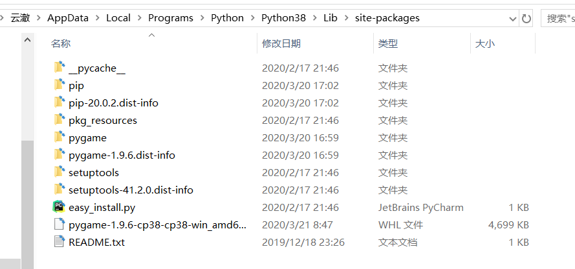Select the README.txt file name
575x269 pixels.
tap(96, 243)
